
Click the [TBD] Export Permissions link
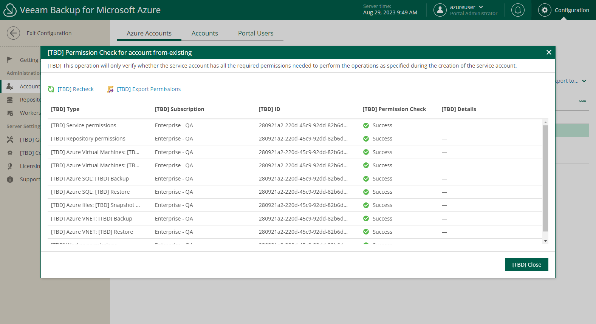(x=149, y=89)
